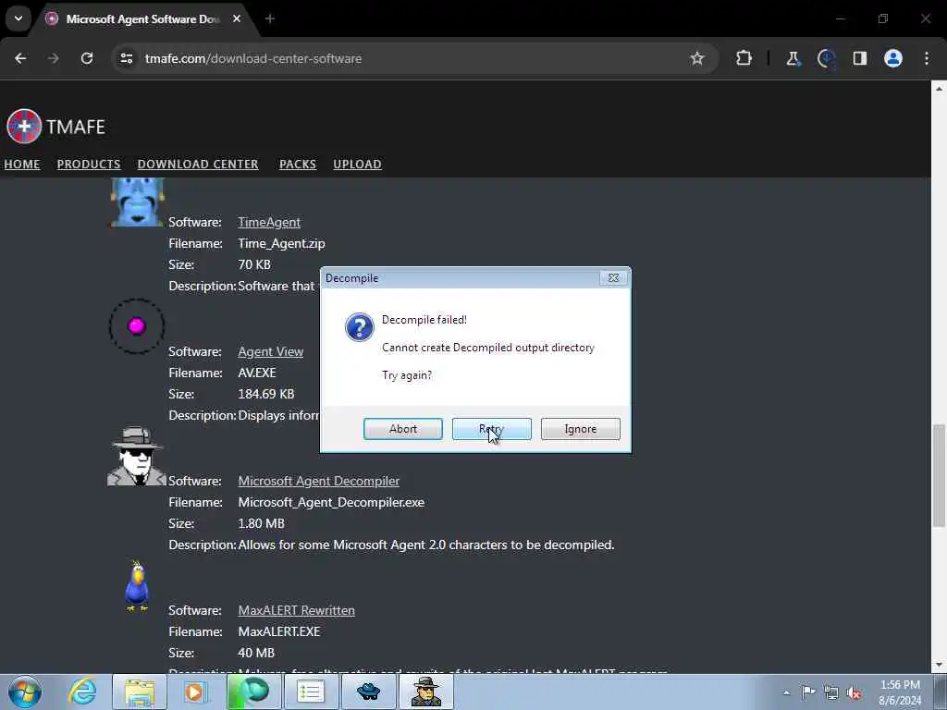Click the Agent View magenta dot thumbnail

tap(137, 326)
